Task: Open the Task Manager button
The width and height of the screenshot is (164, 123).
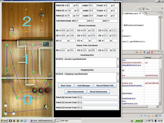Action: tap(84, 86)
